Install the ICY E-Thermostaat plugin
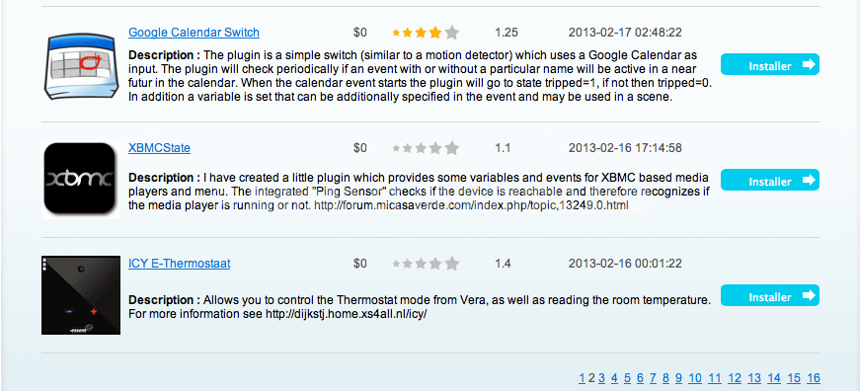Viewport: 860px width, 391px height. pos(770,295)
